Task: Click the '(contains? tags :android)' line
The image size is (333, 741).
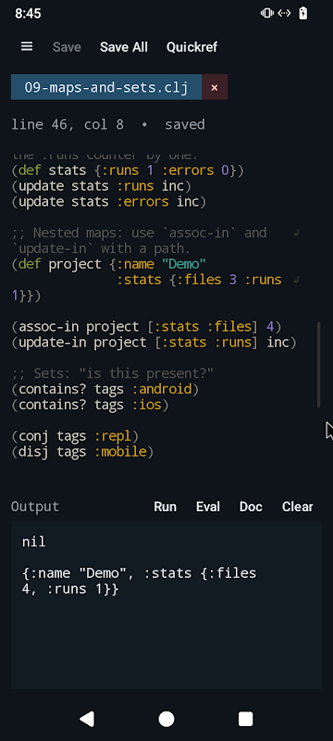Action: point(105,389)
